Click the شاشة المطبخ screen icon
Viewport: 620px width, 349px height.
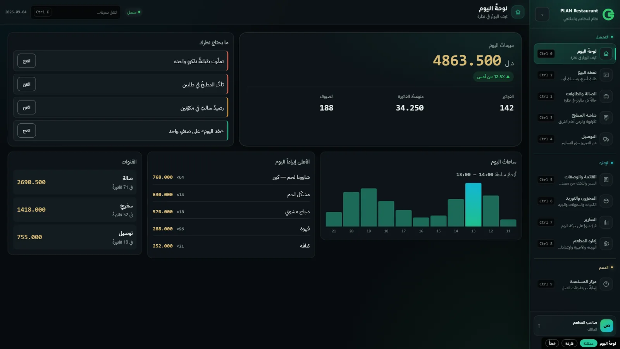(x=606, y=117)
